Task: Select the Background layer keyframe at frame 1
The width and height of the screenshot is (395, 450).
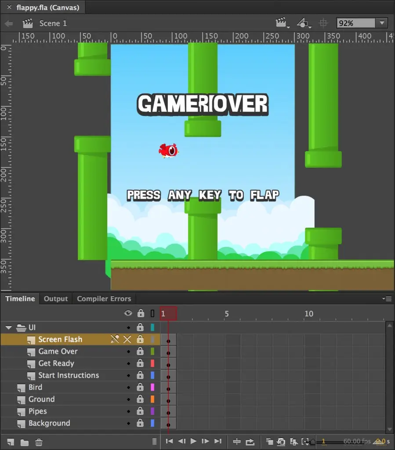Action: tap(168, 424)
